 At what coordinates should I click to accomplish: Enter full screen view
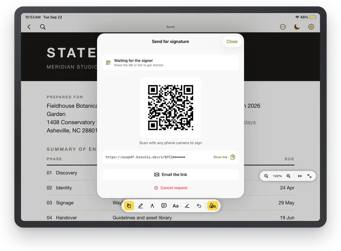pyautogui.click(x=309, y=176)
